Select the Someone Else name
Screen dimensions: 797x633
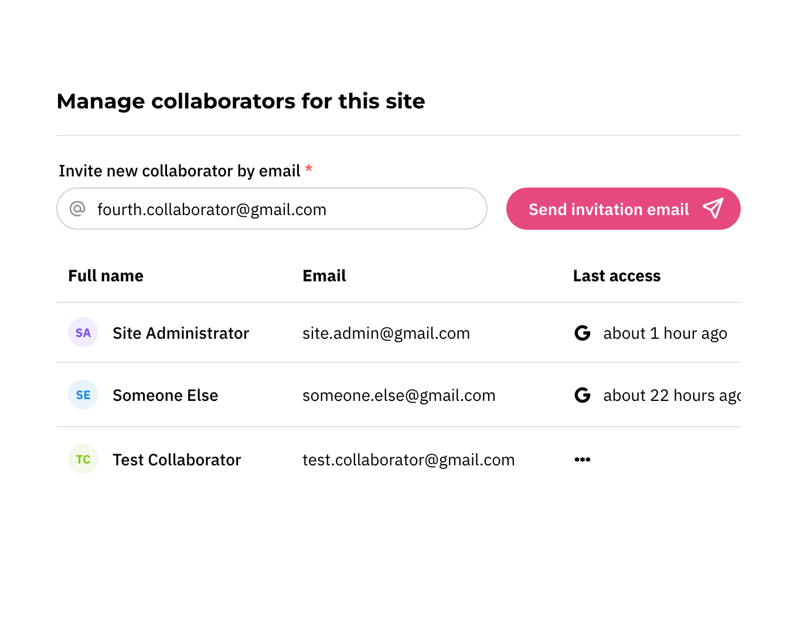(x=165, y=396)
